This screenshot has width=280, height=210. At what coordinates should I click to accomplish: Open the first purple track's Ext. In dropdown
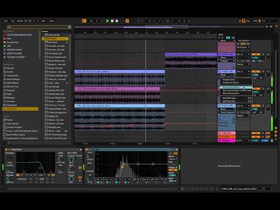click(x=243, y=55)
